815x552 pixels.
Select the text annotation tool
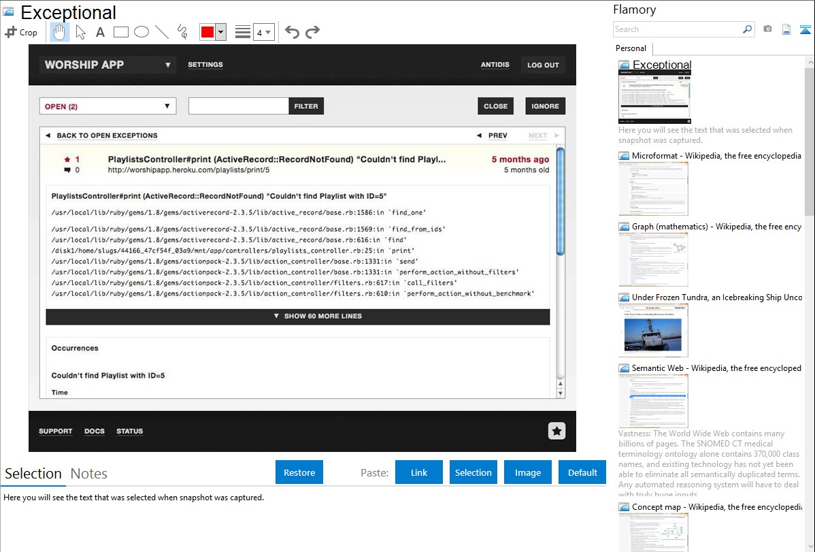(x=100, y=32)
